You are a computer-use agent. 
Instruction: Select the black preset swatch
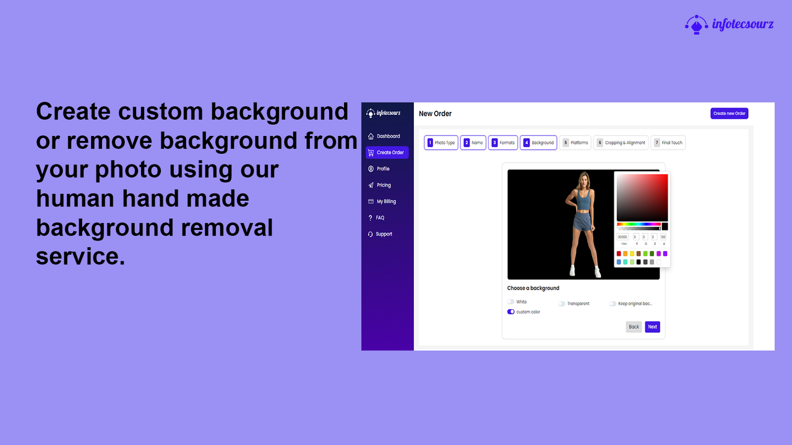pos(639,262)
